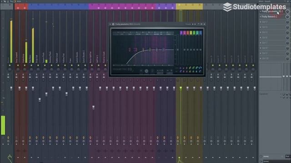The height and width of the screenshot is (163, 291).
Task: Click the Hollow Pad track volume fader
Action: point(66,94)
